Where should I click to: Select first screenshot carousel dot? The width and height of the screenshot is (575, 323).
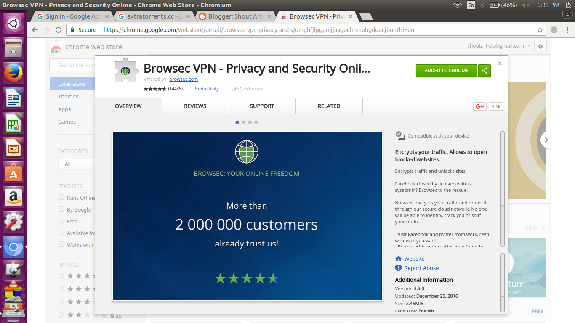[237, 122]
